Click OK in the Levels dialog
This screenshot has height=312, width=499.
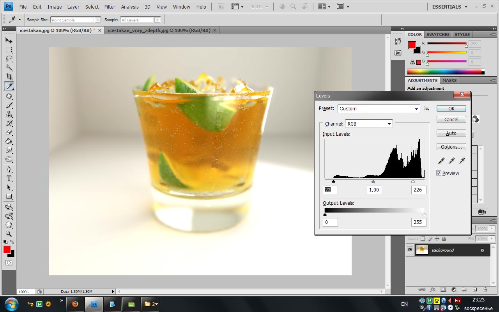(x=451, y=109)
